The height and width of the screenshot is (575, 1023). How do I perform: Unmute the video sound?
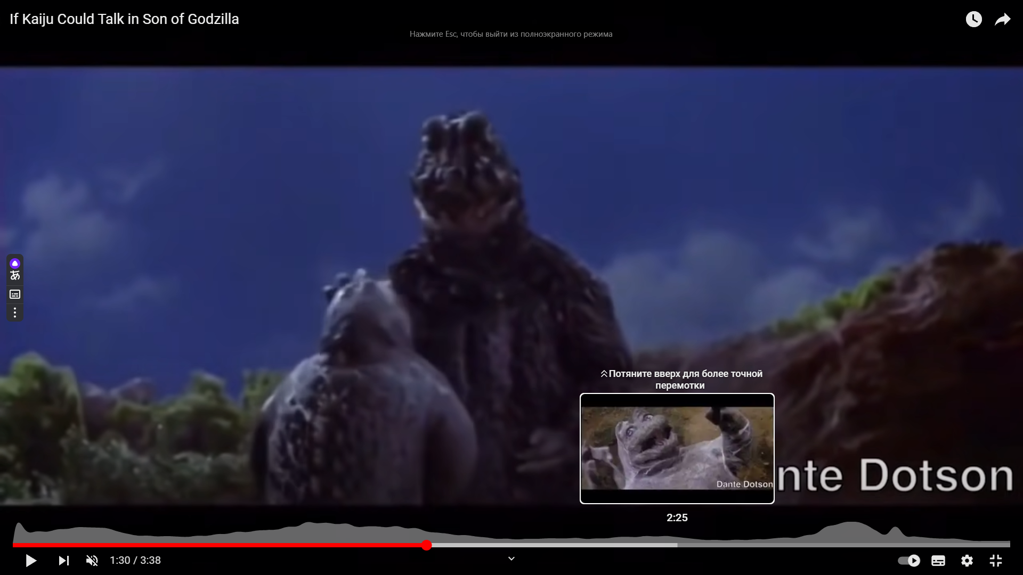(92, 561)
